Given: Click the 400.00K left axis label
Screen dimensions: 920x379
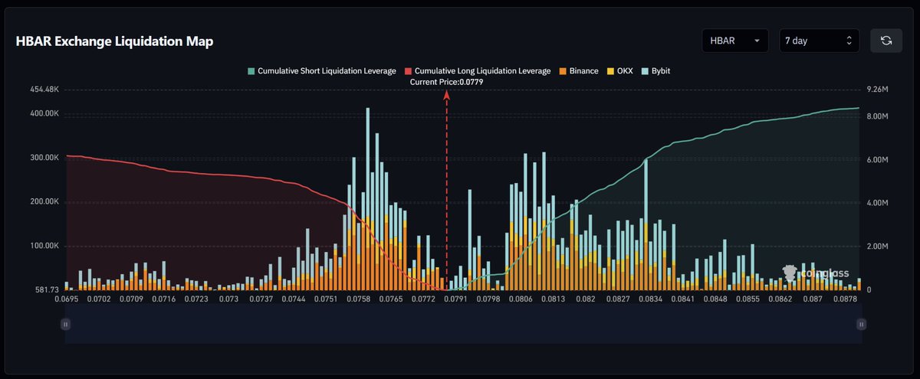Looking at the screenshot, I should (43, 113).
